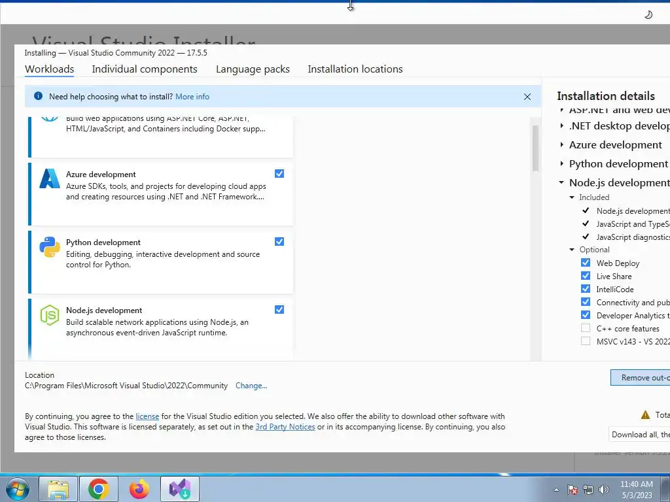This screenshot has height=502, width=670.
Task: Click the Azure development workload icon
Action: pos(50,178)
